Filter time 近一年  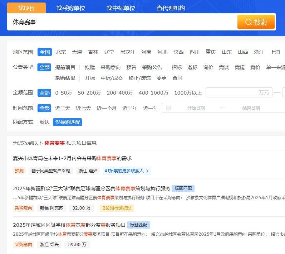click(x=151, y=108)
